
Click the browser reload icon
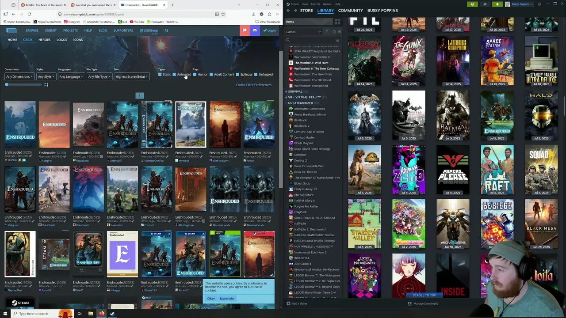click(x=29, y=14)
